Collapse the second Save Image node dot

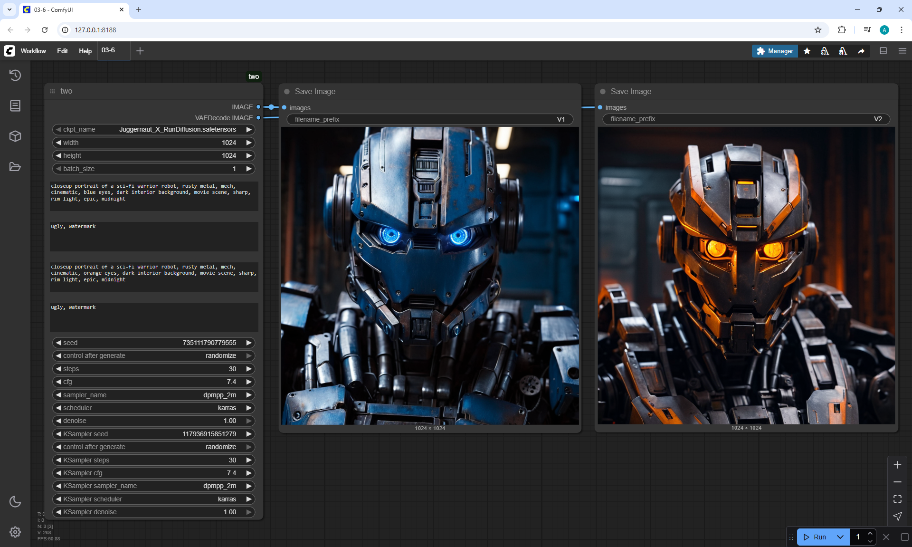point(603,91)
